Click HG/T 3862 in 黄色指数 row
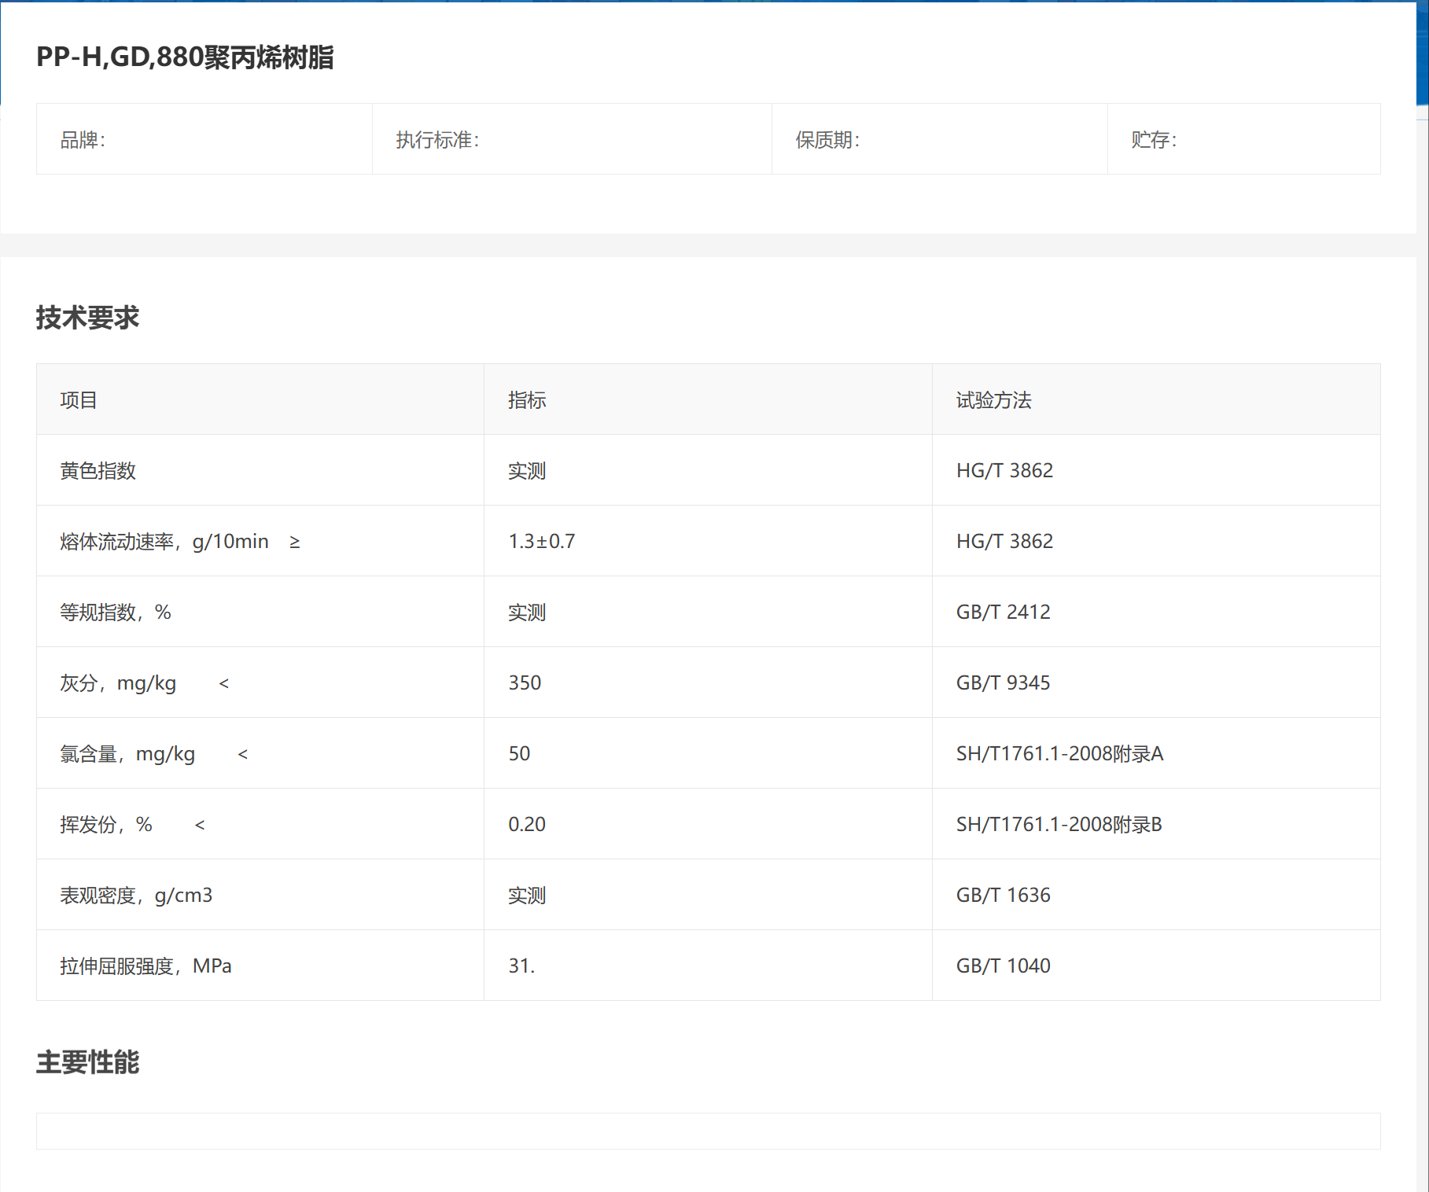Screen dimensions: 1429x1192 [1004, 471]
